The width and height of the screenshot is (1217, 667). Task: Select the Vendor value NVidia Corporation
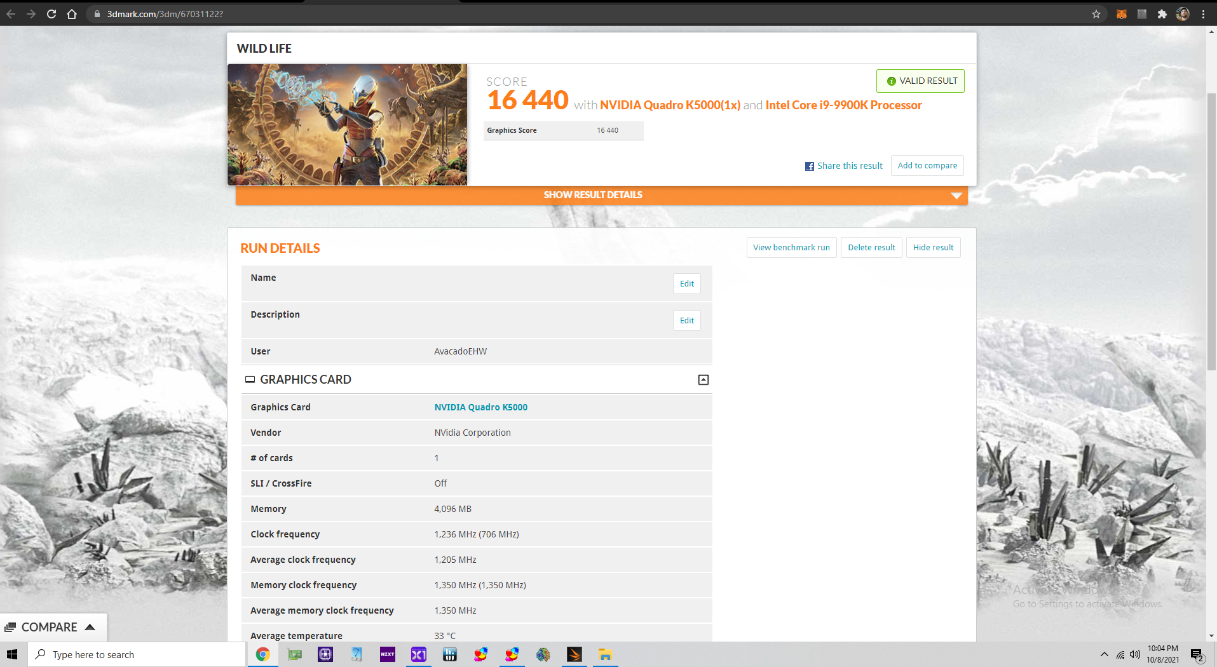(473, 433)
